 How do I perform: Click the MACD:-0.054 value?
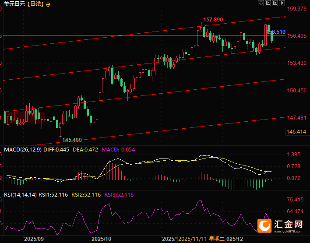tap(118, 150)
